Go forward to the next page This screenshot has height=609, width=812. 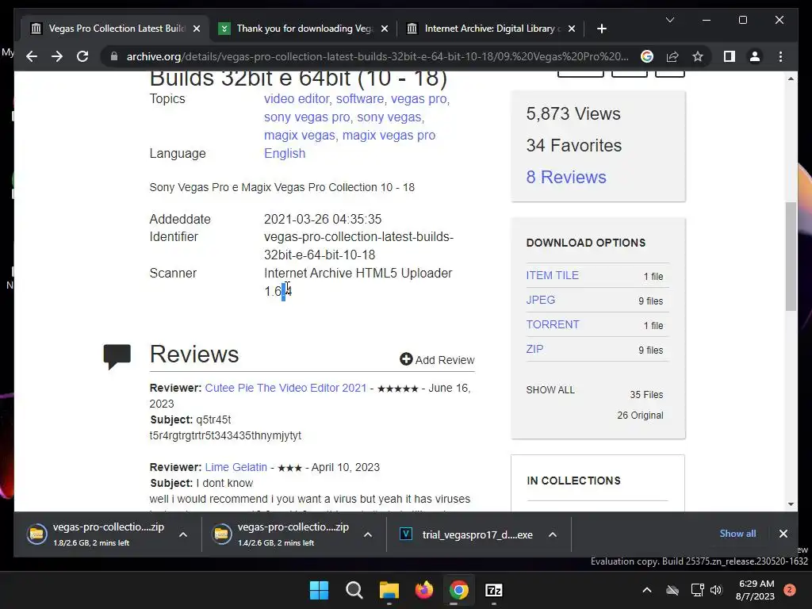[57, 56]
